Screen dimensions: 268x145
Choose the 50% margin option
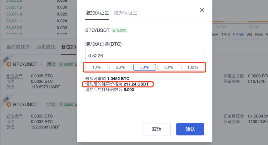pyautogui.click(x=145, y=67)
